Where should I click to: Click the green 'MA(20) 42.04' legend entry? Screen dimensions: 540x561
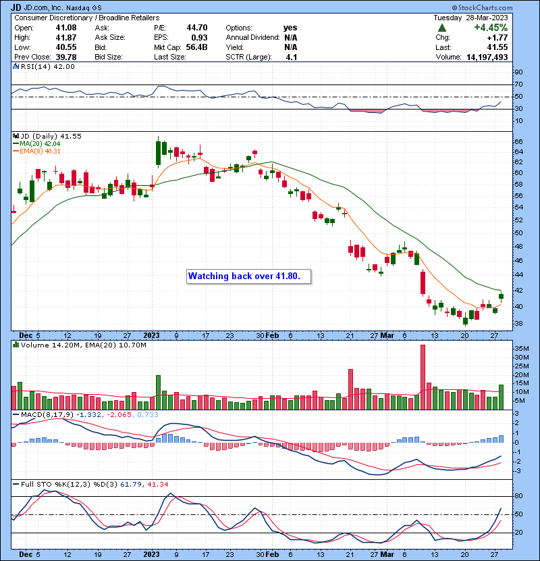[x=36, y=143]
